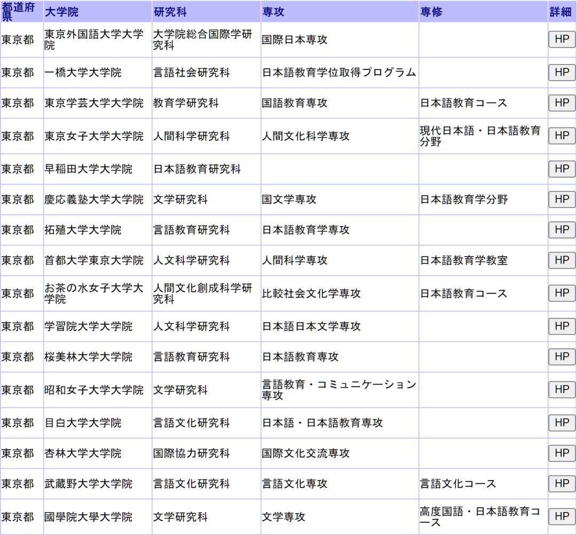The width and height of the screenshot is (577, 535).
Task: Open the HP link for 東京外国語大学大学院
Action: coord(562,39)
